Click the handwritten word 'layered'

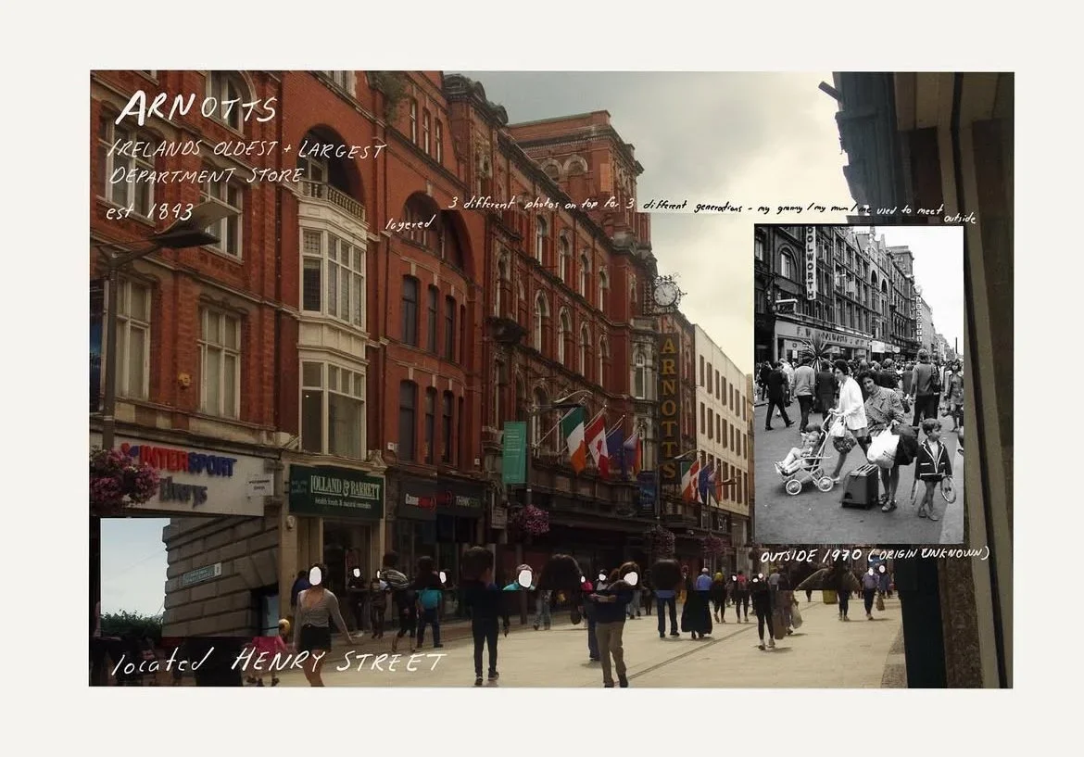click(x=411, y=222)
